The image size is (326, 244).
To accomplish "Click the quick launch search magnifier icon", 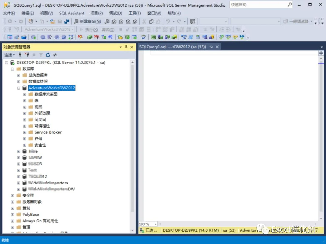I will click(x=289, y=4).
